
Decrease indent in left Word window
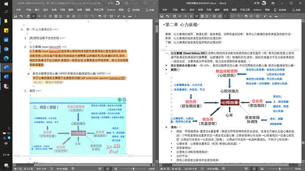pos(68,16)
